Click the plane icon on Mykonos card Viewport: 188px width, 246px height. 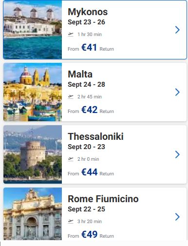pyautogui.click(x=71, y=35)
